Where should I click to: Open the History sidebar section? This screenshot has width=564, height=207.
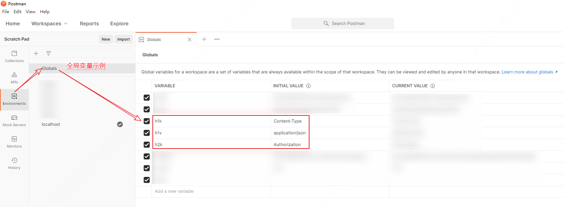[14, 164]
